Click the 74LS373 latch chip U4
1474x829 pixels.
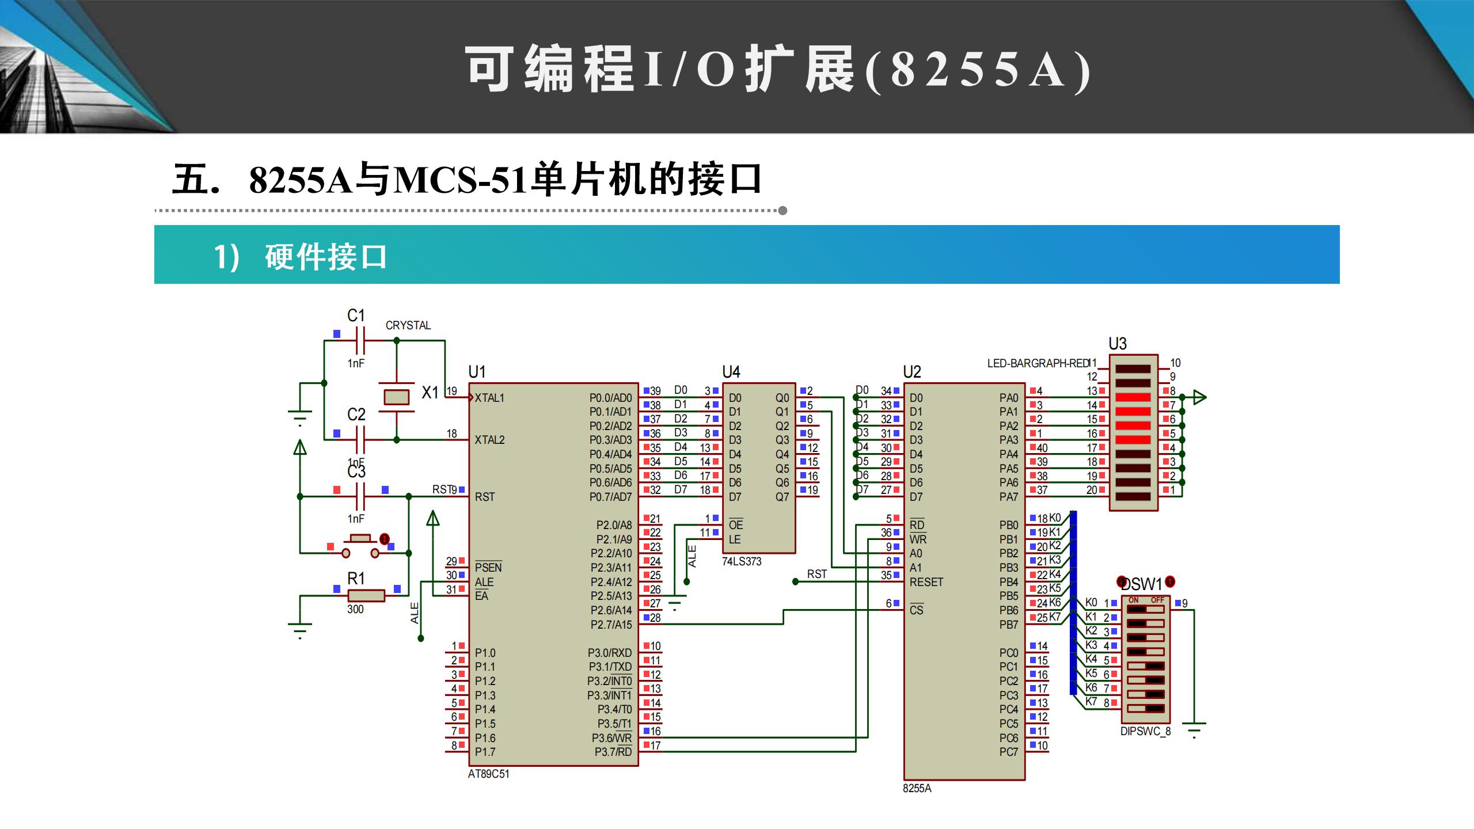pos(758,467)
